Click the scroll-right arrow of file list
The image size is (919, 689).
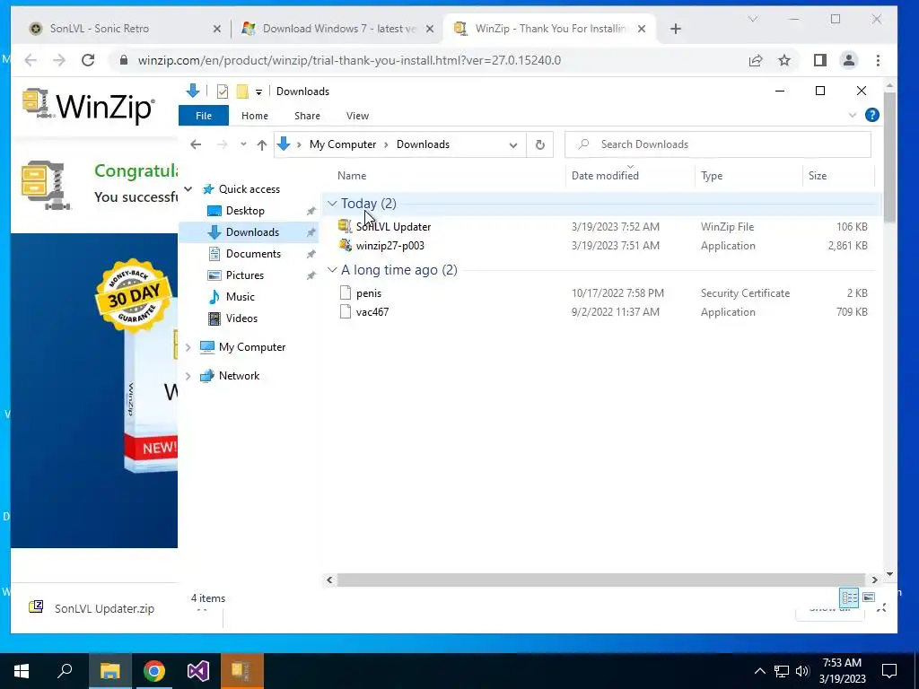(x=874, y=580)
